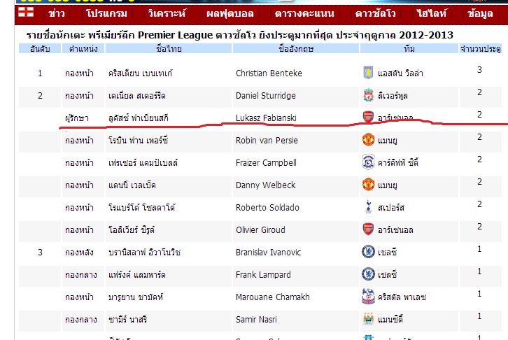
Task: Select the name Danny Welbeck
Action: point(266,185)
